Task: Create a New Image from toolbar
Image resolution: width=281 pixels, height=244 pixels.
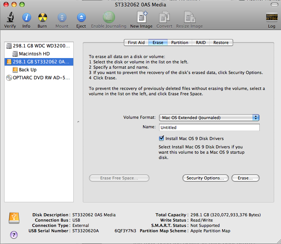Action: [142, 17]
